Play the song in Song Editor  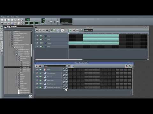point(37,30)
